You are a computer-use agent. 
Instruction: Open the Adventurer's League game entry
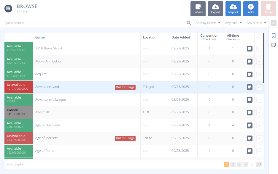tap(50, 100)
